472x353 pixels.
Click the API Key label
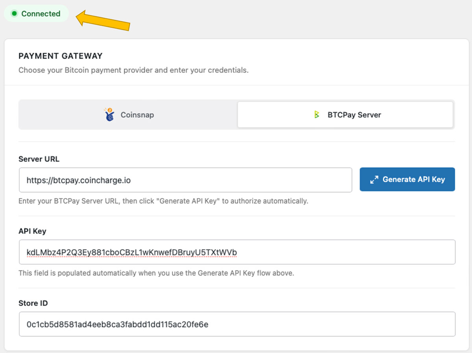(x=32, y=231)
